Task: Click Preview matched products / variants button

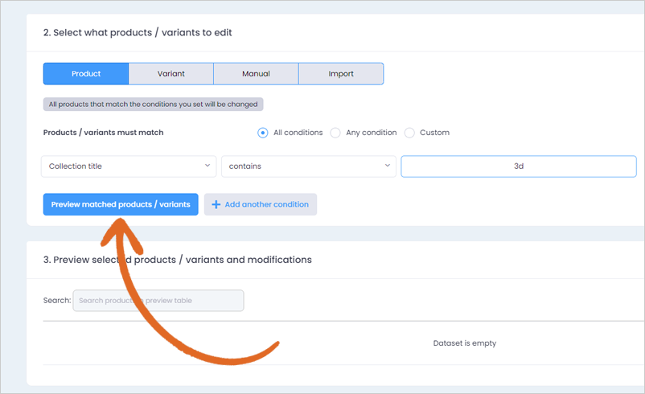Action: point(121,204)
